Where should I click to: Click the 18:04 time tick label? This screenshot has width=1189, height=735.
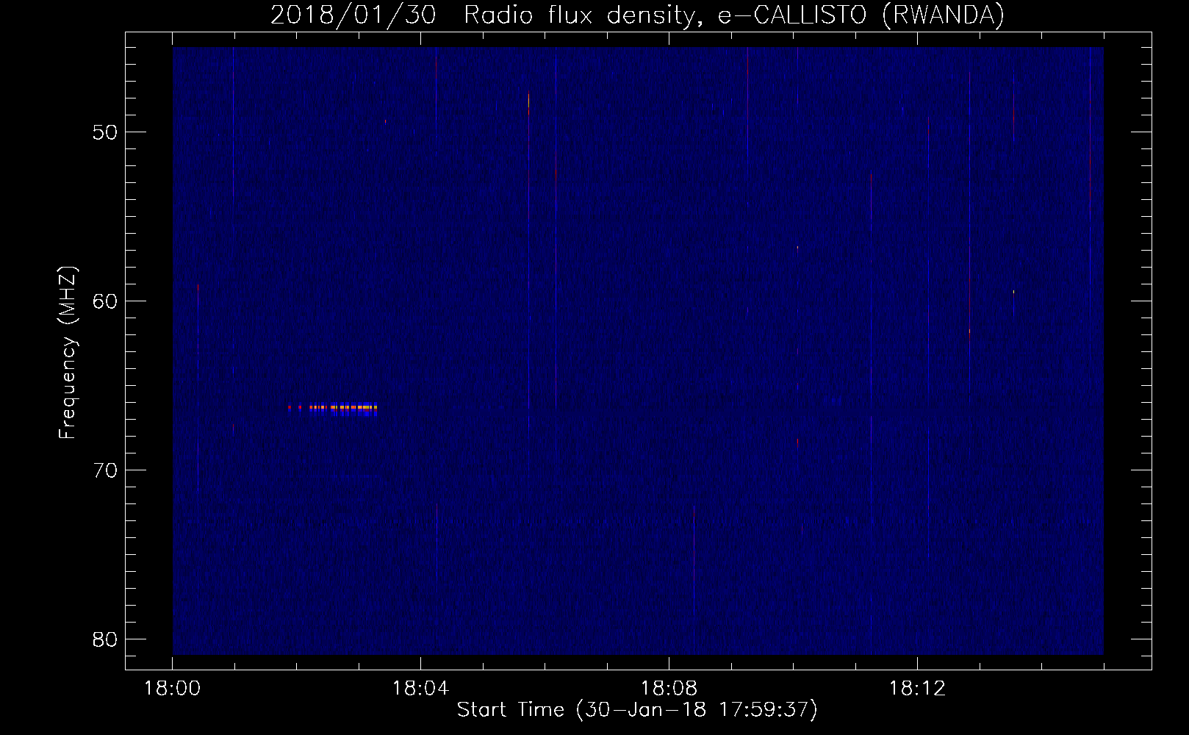pyautogui.click(x=420, y=689)
